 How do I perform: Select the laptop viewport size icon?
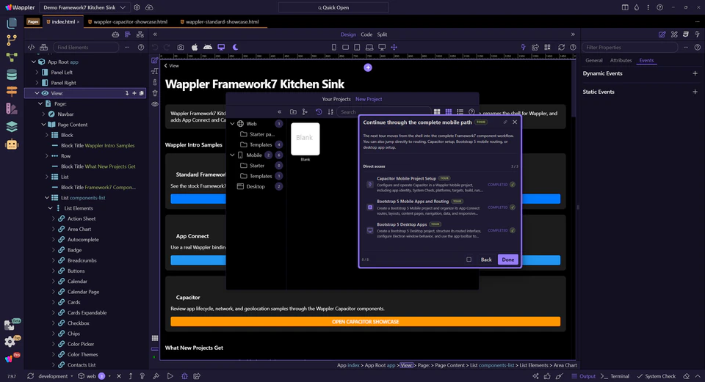(x=369, y=47)
